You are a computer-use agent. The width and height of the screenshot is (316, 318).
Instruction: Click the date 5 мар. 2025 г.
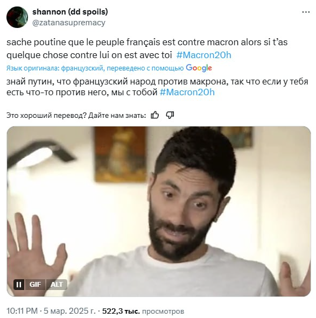69,311
